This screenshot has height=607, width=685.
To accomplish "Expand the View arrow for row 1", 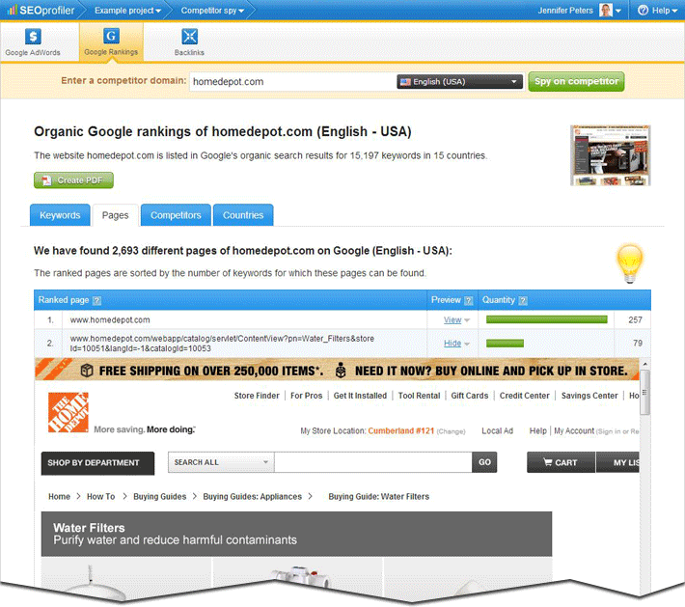I will tap(467, 320).
